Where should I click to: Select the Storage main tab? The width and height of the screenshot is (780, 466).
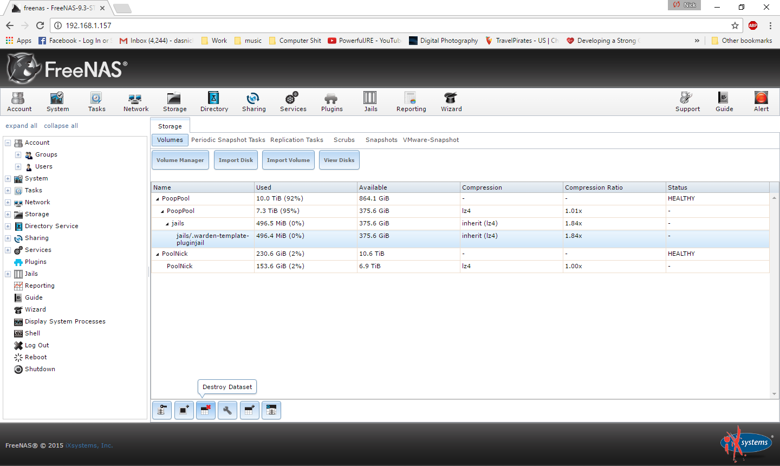[x=170, y=126]
